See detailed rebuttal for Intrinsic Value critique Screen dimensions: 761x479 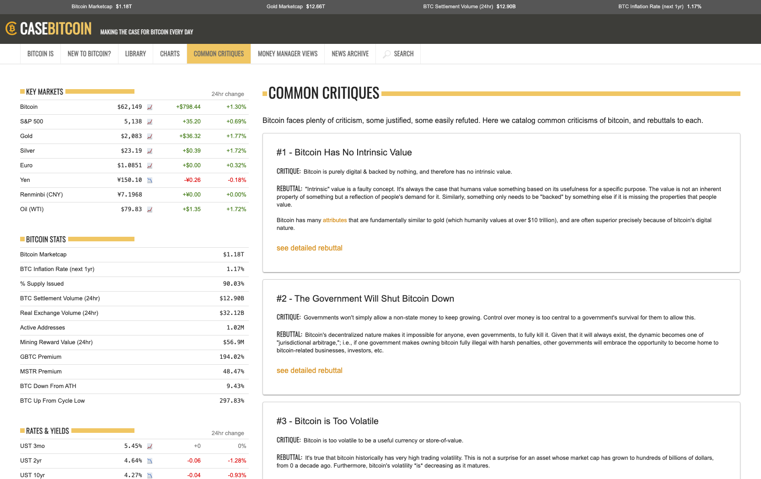point(310,248)
